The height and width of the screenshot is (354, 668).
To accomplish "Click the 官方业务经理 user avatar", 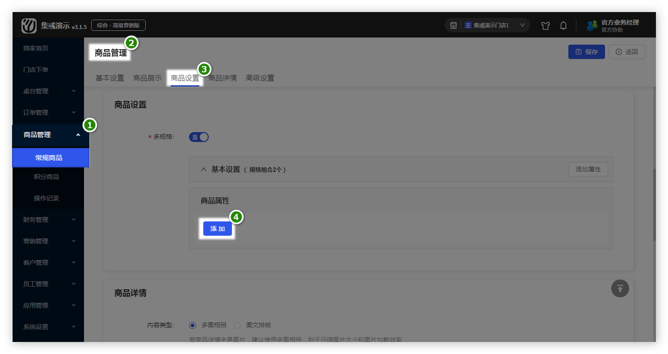I will [x=592, y=26].
